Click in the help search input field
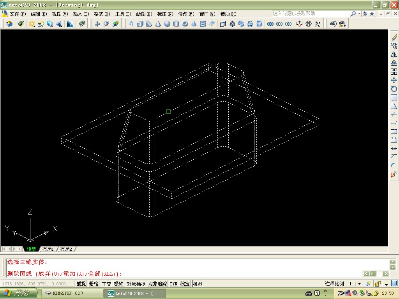Screen dimensions: 399x299 311,14
